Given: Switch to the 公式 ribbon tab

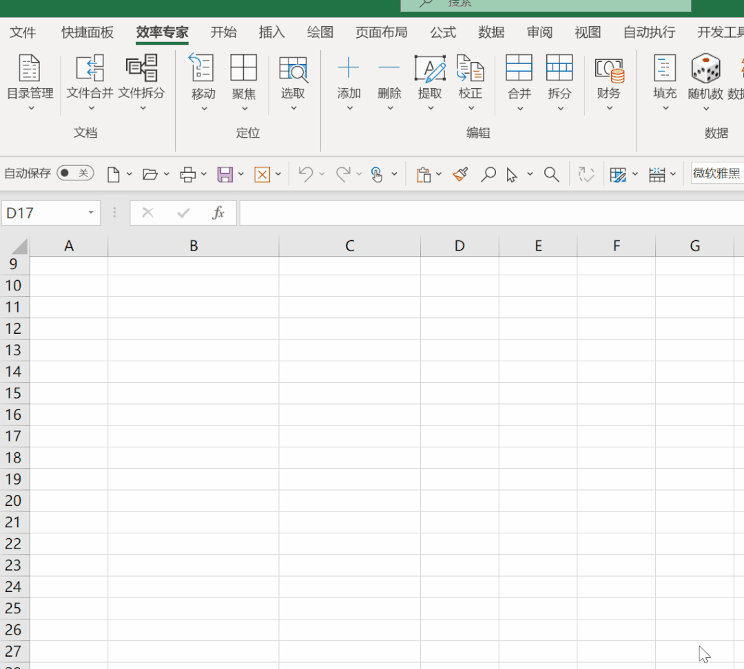Looking at the screenshot, I should [443, 32].
